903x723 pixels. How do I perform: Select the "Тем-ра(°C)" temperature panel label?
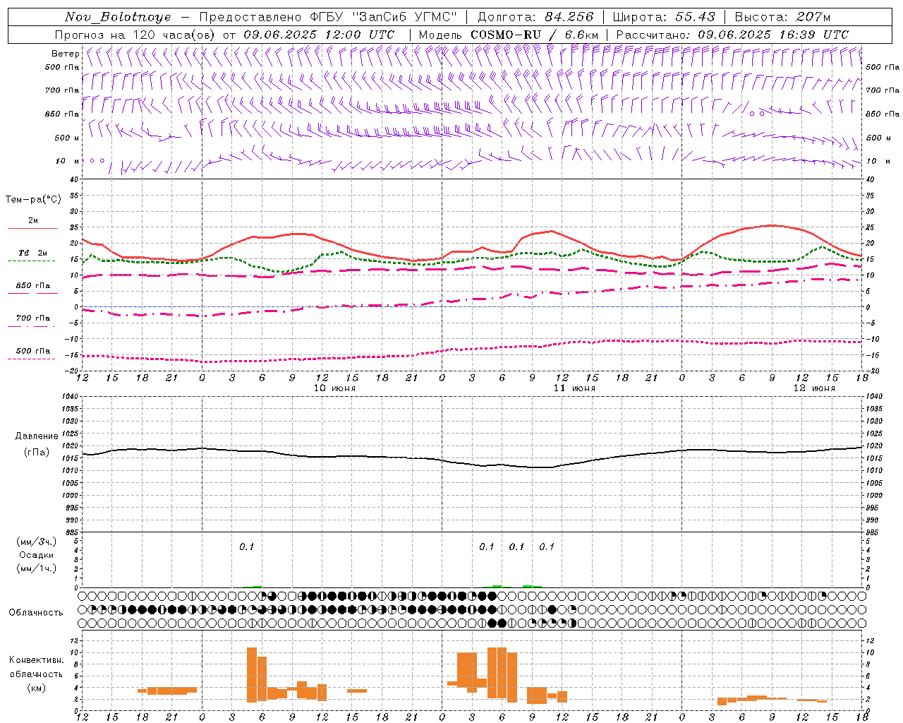(x=33, y=200)
